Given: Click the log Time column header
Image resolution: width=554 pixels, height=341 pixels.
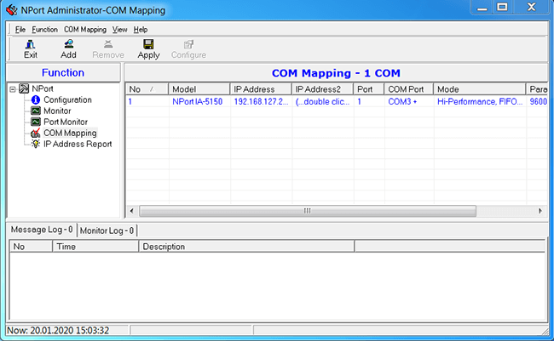Looking at the screenshot, I should pos(95,247).
